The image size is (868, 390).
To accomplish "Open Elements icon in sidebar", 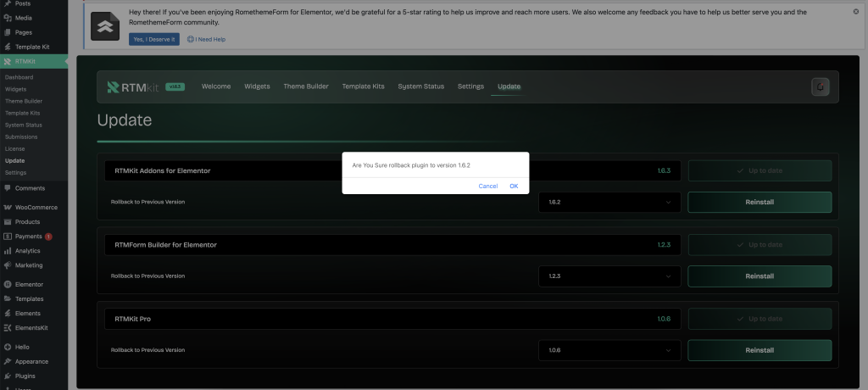I will [8, 313].
